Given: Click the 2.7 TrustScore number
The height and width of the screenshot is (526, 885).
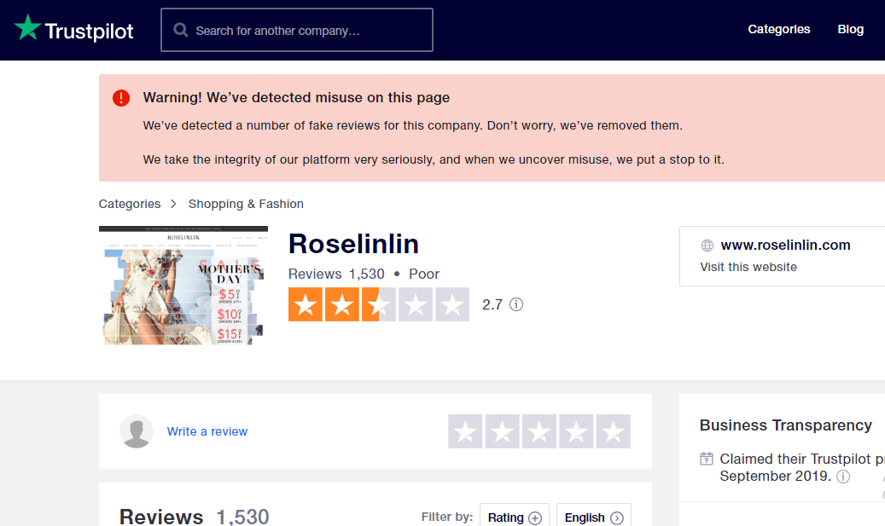Looking at the screenshot, I should tap(492, 304).
